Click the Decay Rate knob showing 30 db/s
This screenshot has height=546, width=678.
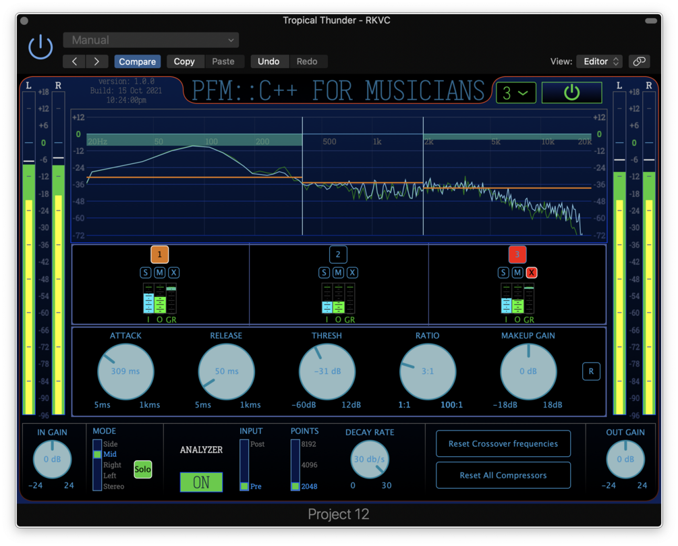click(369, 459)
